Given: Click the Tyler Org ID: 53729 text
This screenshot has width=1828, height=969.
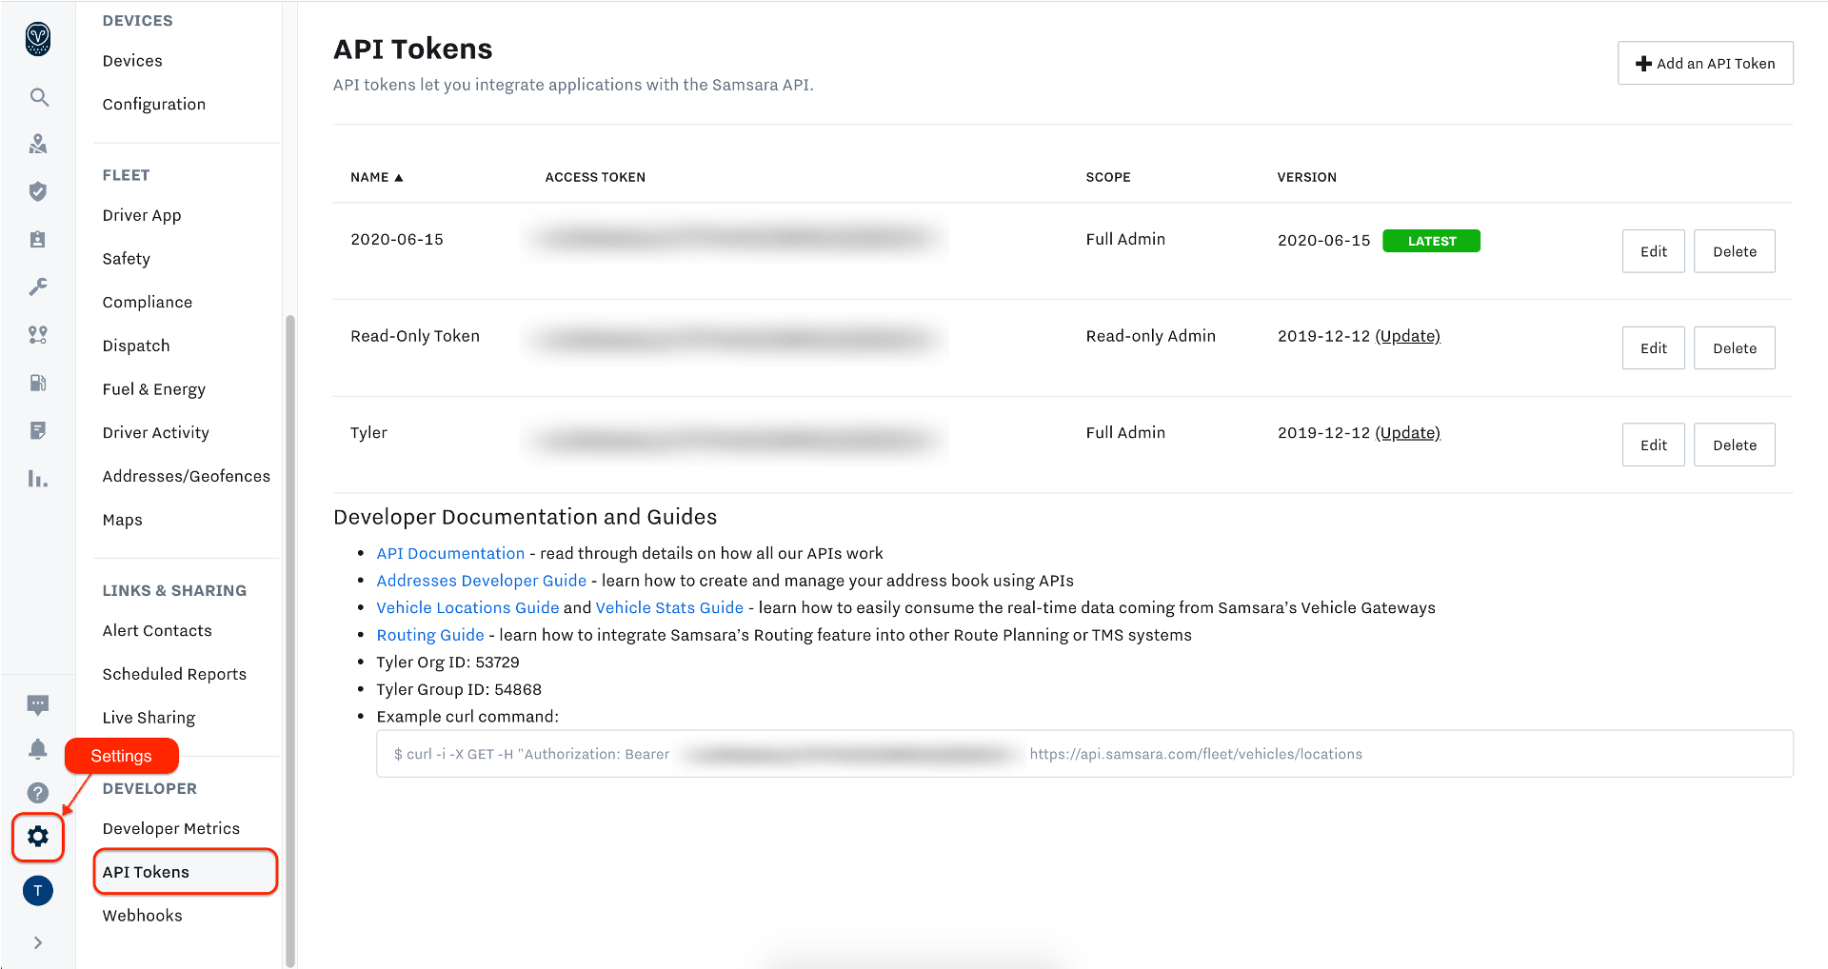Looking at the screenshot, I should coord(447,662).
